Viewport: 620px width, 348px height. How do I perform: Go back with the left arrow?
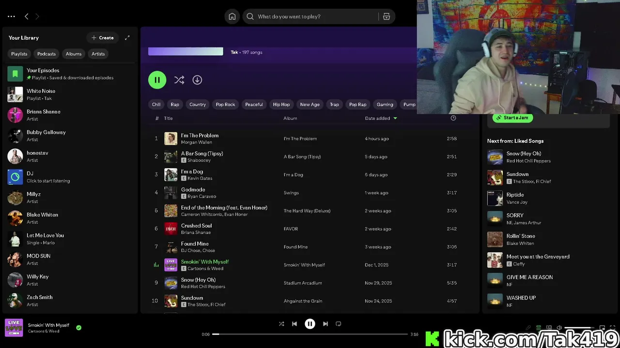click(x=27, y=16)
